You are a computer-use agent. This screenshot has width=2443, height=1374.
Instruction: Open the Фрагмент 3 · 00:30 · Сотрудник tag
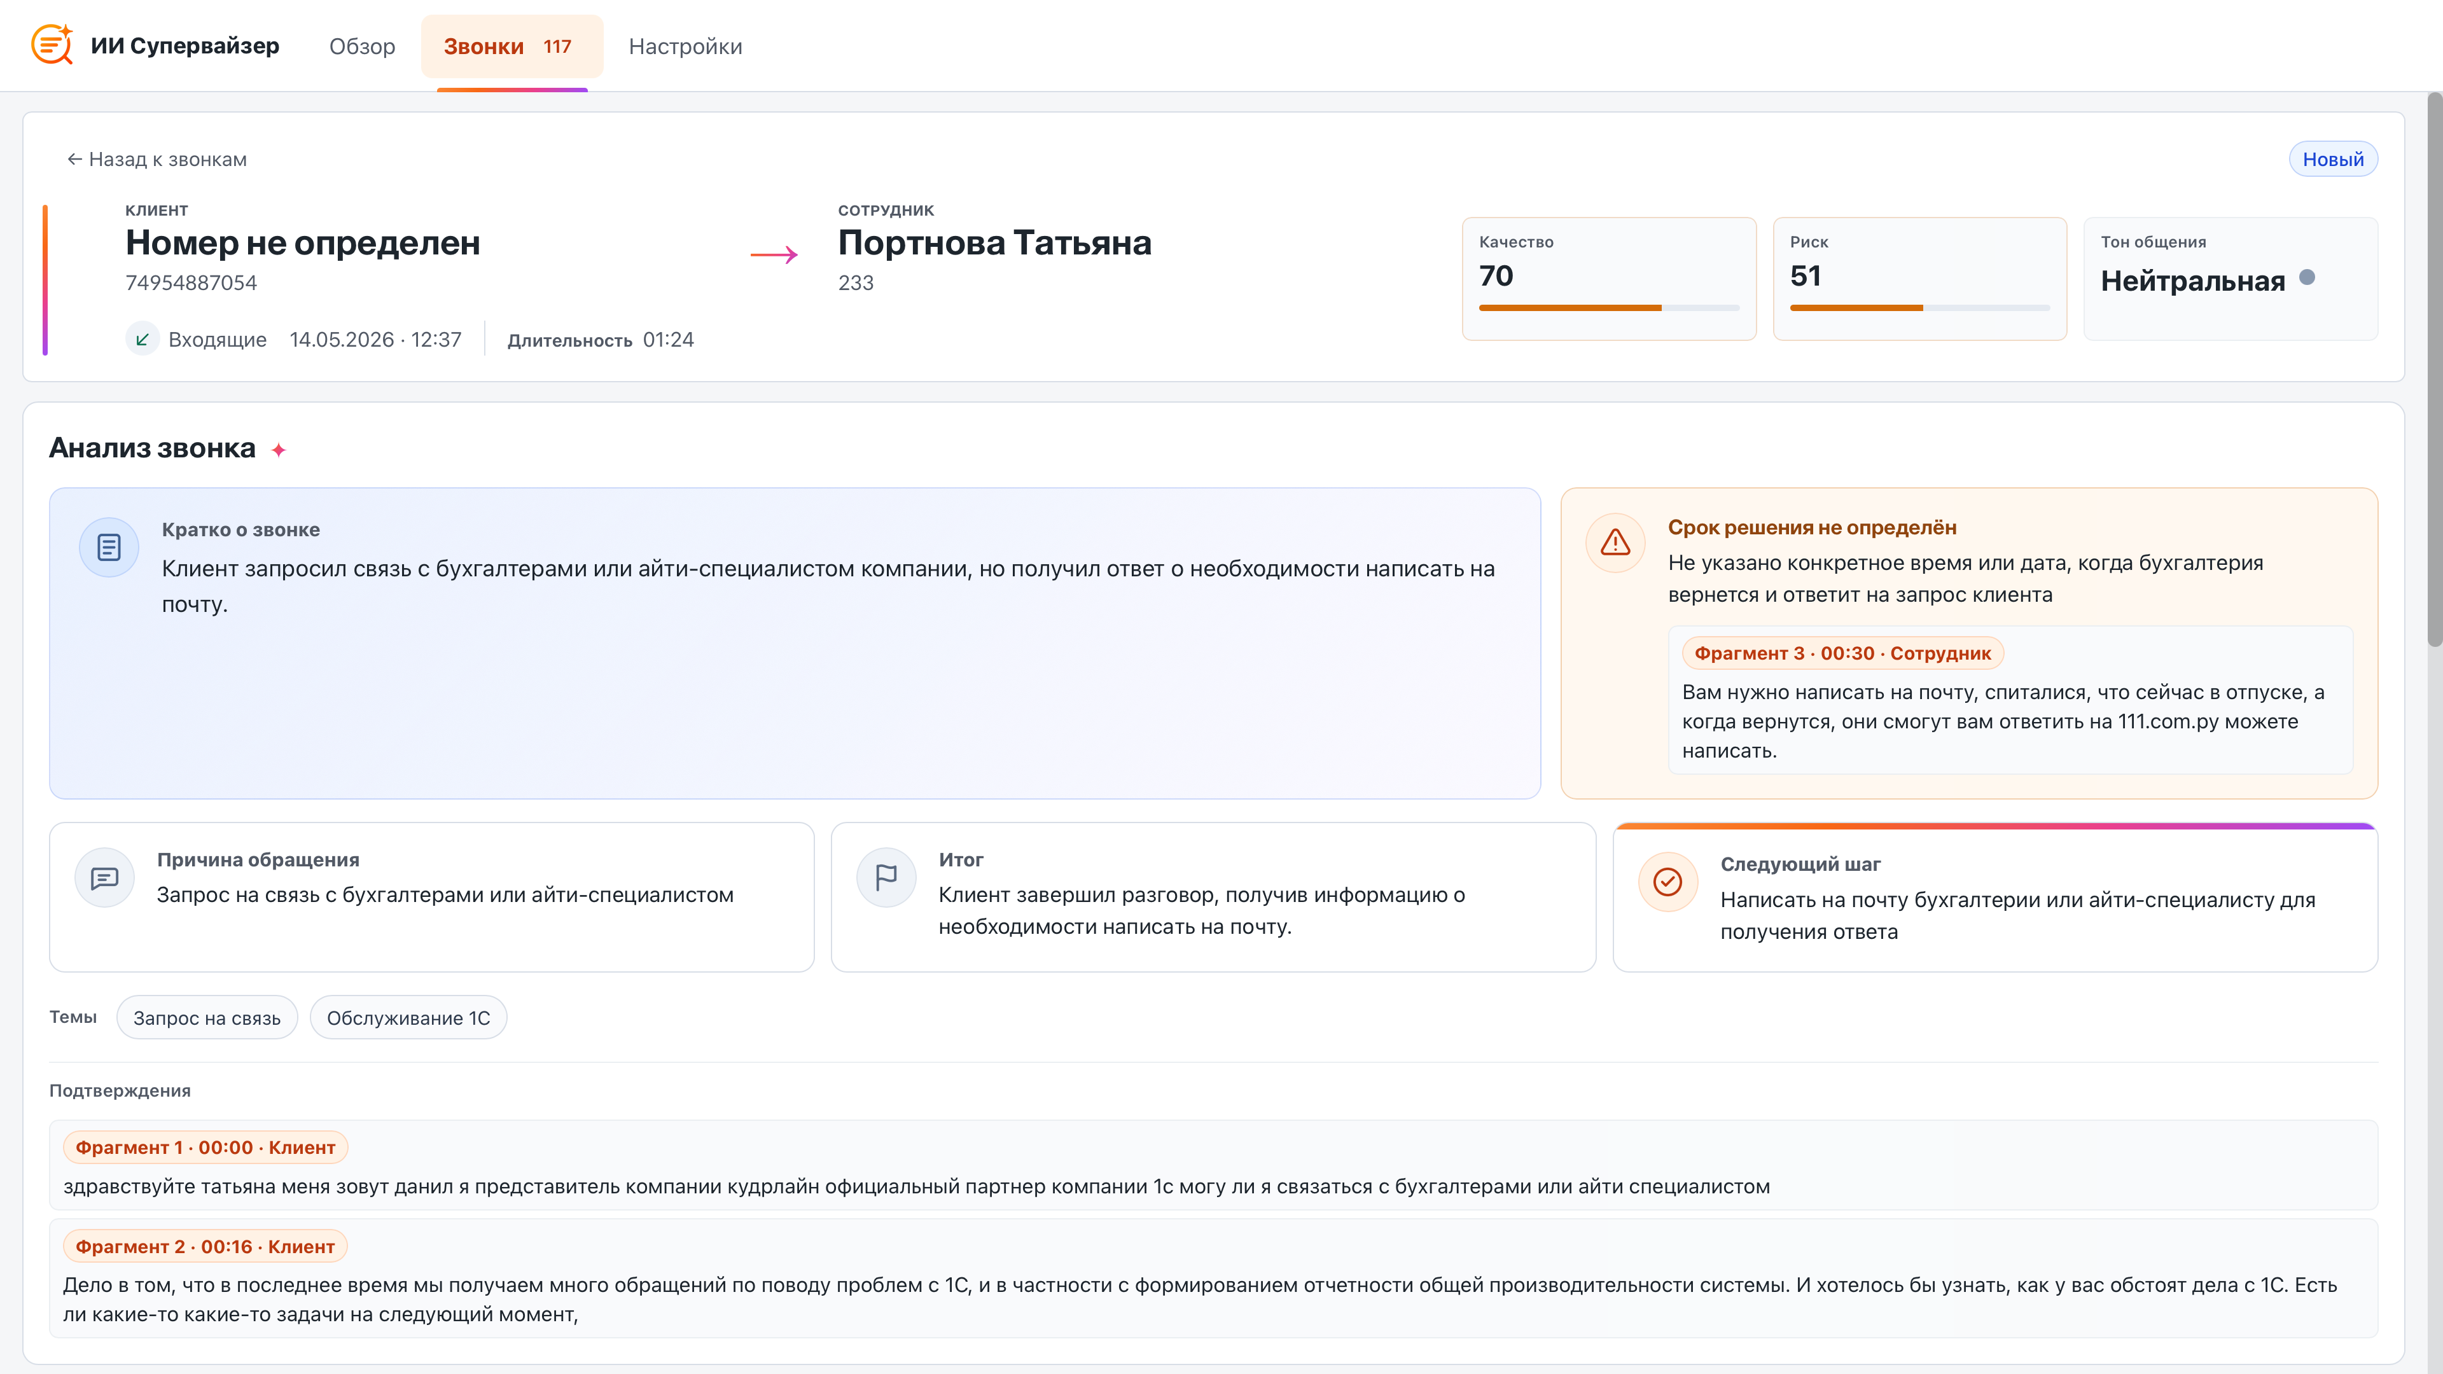pos(1842,653)
